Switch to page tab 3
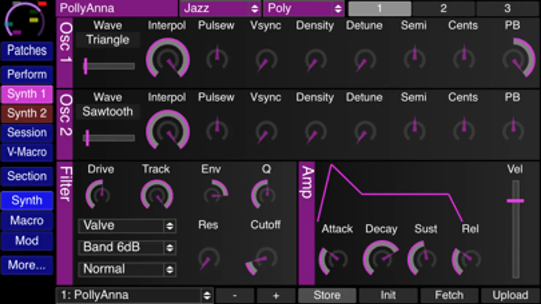541x304 pixels. point(507,8)
